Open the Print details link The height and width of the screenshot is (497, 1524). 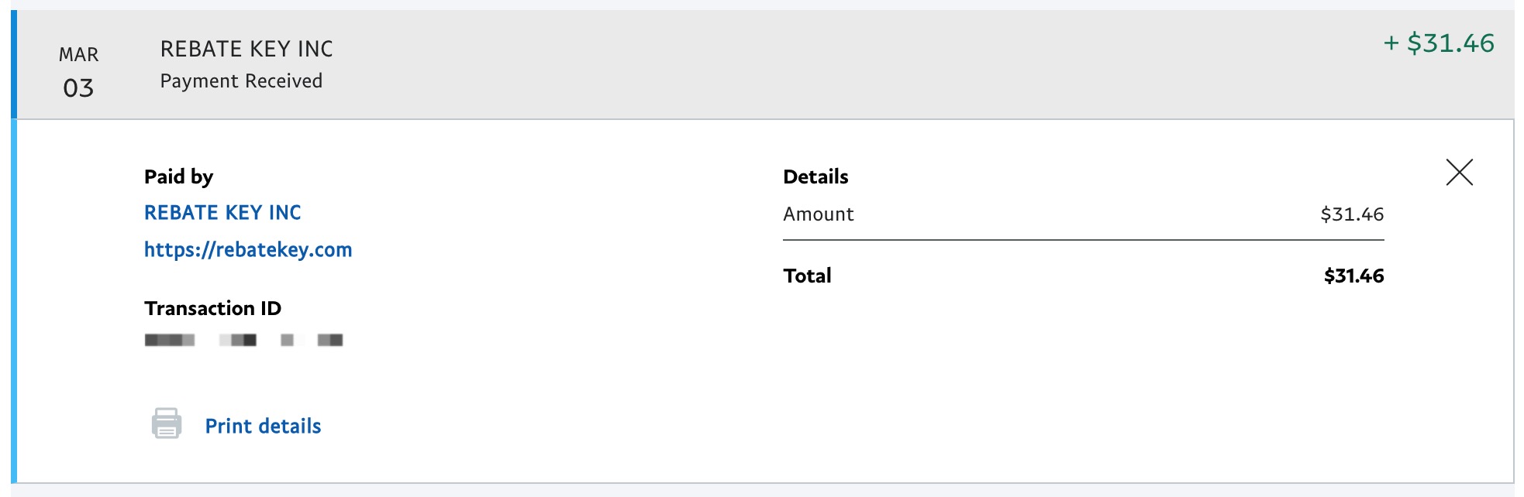(x=263, y=426)
